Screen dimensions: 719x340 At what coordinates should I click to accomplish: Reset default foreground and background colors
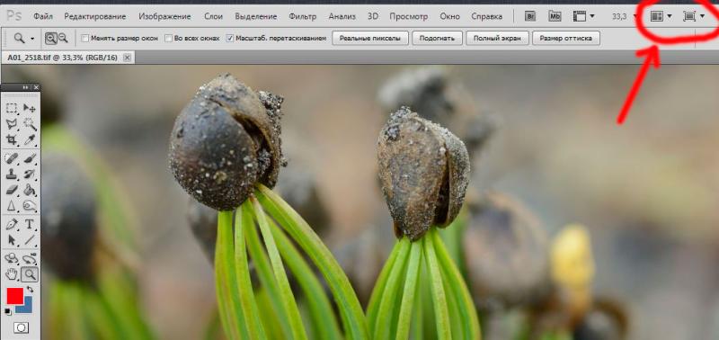point(8,311)
